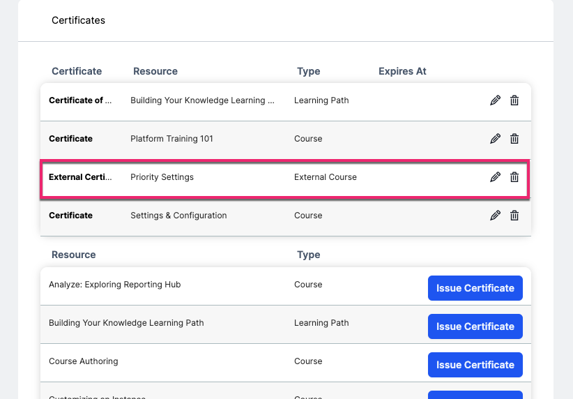The image size is (573, 399).
Task: Click 'Building Your Knowledge Learning ...' resource cell
Action: 202,100
